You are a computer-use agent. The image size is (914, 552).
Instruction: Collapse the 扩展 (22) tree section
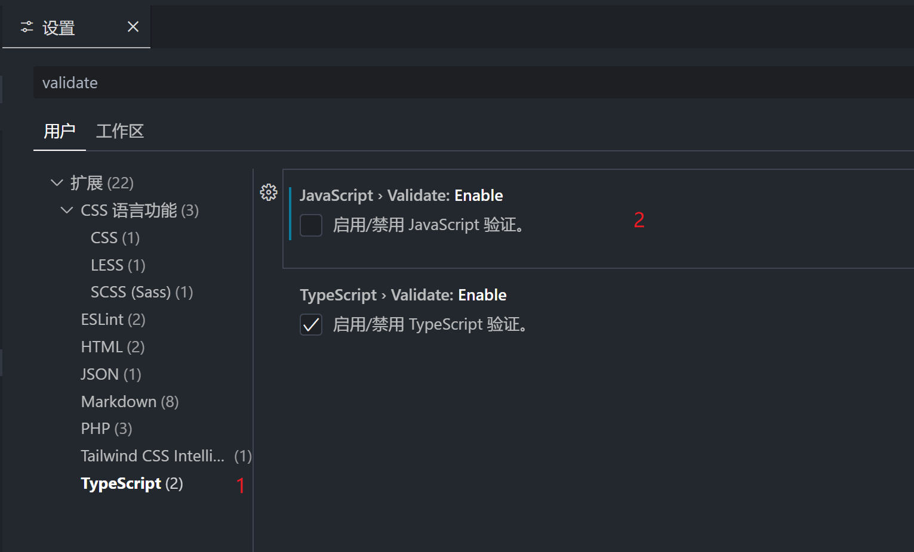(57, 182)
